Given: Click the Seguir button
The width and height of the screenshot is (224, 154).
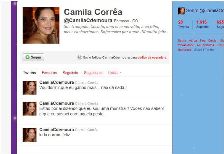Looking at the screenshot, I should pos(34,57).
